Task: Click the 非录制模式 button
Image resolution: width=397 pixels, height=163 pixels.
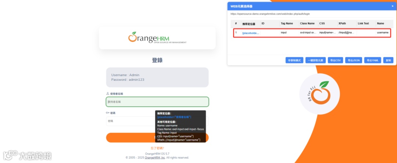Action: pos(294,61)
